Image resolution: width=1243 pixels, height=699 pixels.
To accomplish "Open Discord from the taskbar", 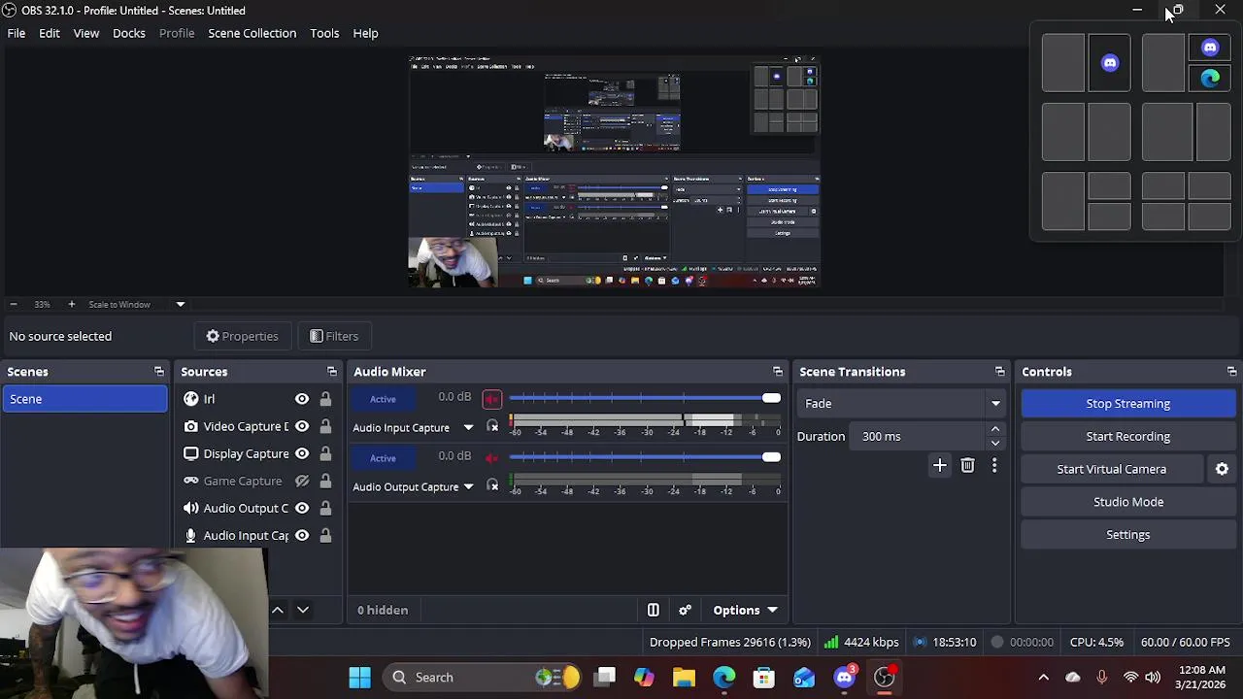I will (845, 678).
